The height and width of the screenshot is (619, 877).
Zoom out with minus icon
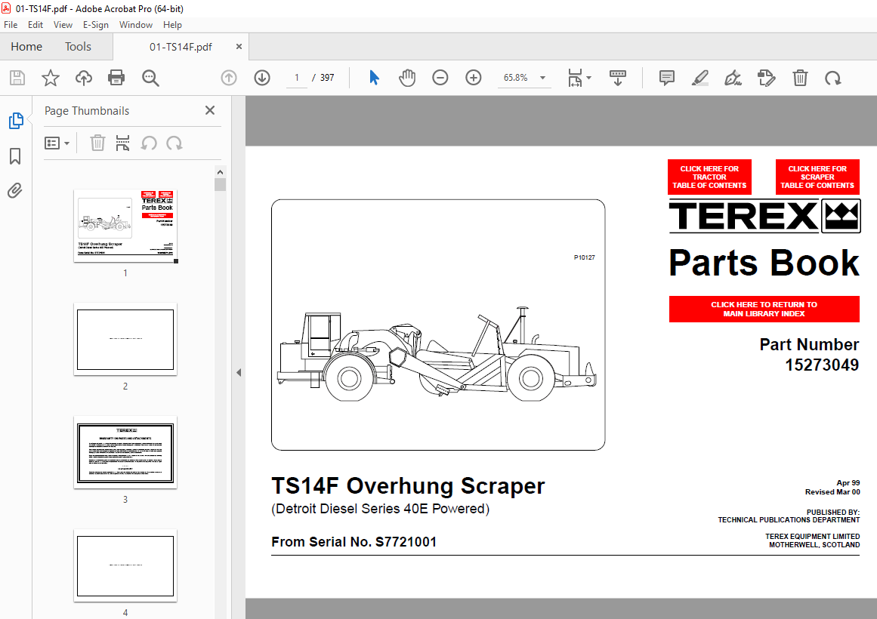tap(440, 78)
